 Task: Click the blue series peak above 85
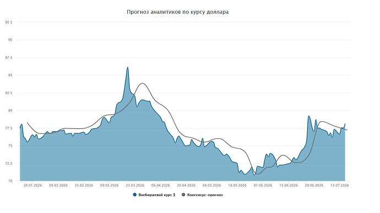tap(127, 68)
